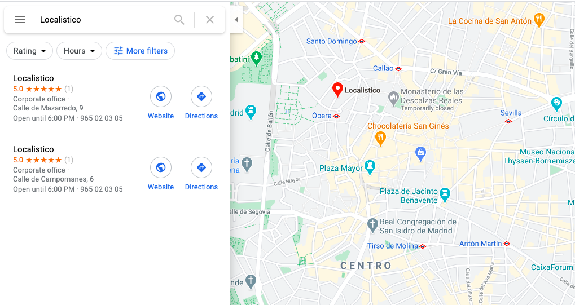This screenshot has height=305, width=575.
Task: Select the Callao metro station marker
Action: click(398, 69)
